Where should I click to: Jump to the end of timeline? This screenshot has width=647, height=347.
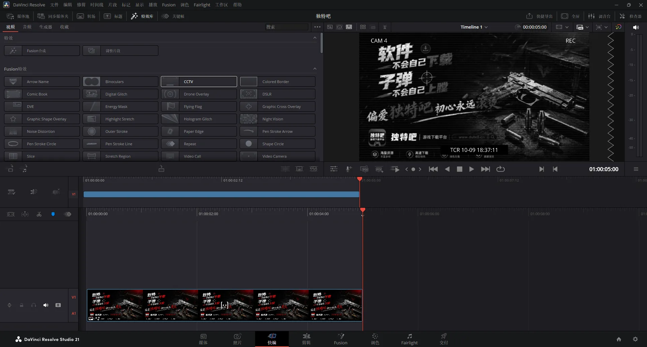(485, 169)
